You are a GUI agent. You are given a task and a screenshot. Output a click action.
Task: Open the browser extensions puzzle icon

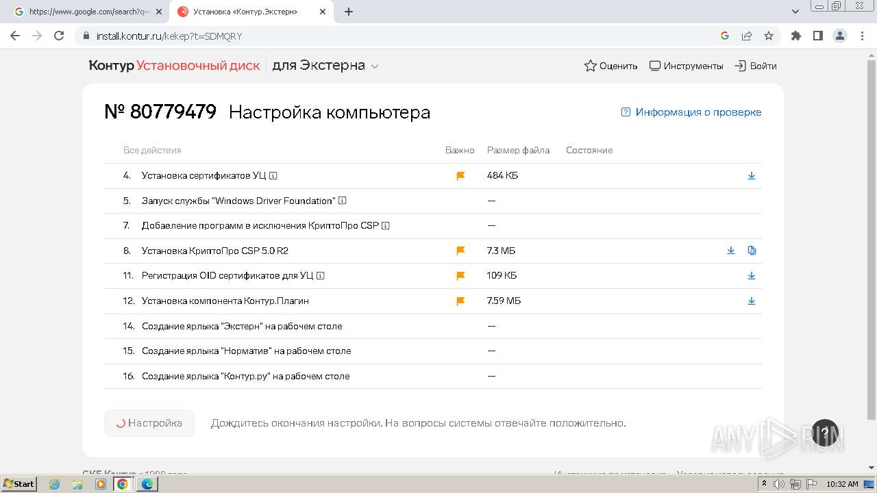coord(795,36)
